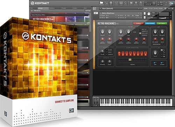Click the wrench icon of Retro Machines instrument header

click(x=96, y=13)
